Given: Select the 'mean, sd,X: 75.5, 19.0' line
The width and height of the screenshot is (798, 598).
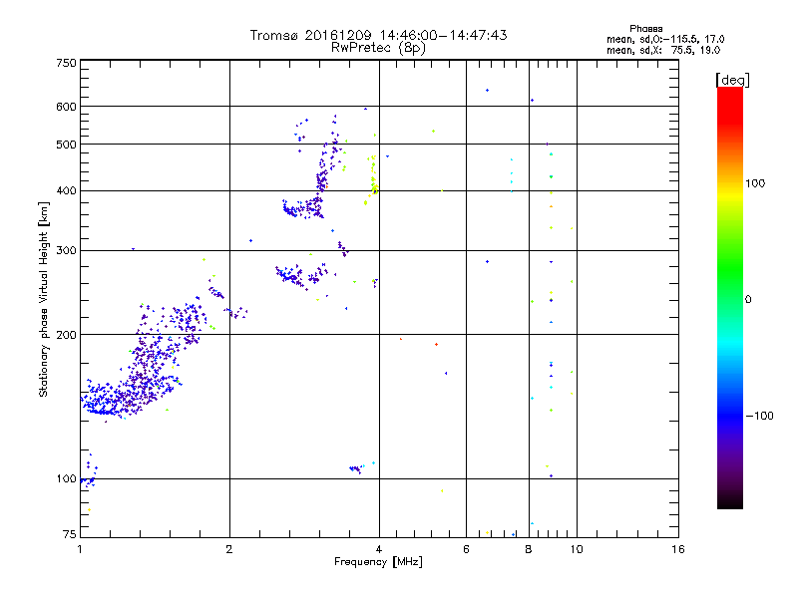Looking at the screenshot, I should [663, 50].
